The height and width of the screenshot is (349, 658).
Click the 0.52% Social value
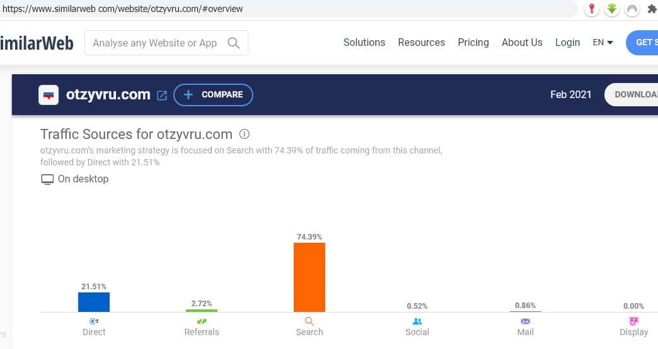pos(417,306)
